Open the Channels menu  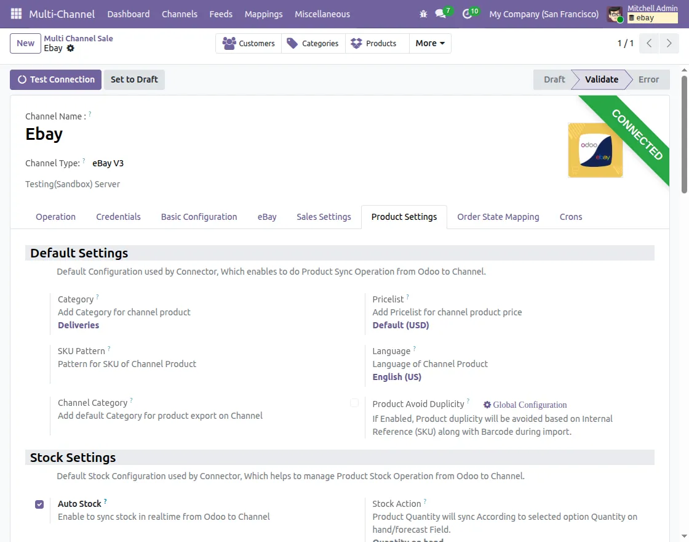click(179, 14)
